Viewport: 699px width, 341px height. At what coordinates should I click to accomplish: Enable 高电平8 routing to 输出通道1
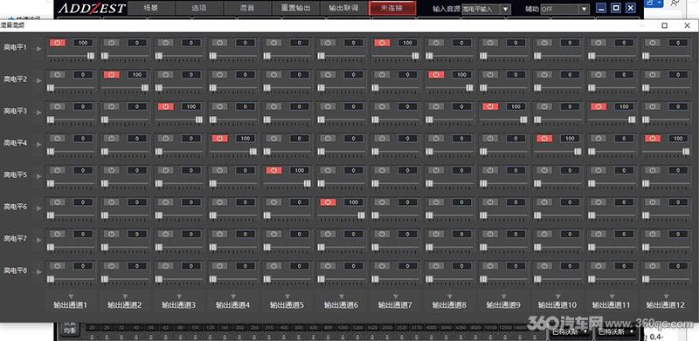(x=58, y=266)
